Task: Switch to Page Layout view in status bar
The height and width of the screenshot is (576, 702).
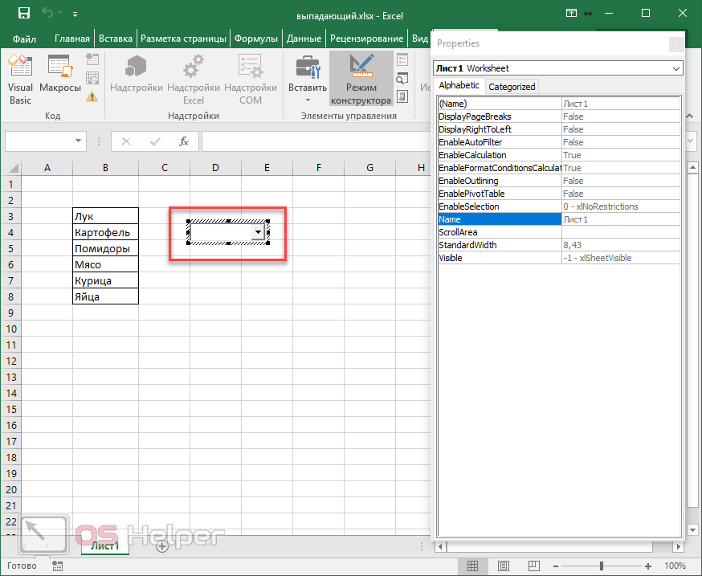Action: tap(506, 566)
